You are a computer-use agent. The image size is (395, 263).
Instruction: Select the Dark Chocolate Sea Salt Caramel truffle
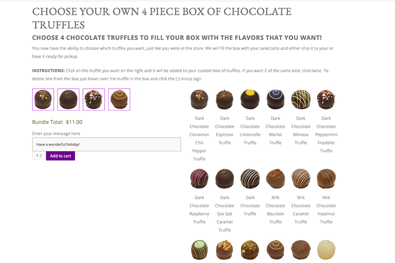pos(225,179)
